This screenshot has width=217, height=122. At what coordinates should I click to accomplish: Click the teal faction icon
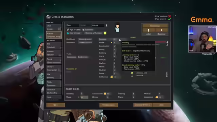point(68,33)
